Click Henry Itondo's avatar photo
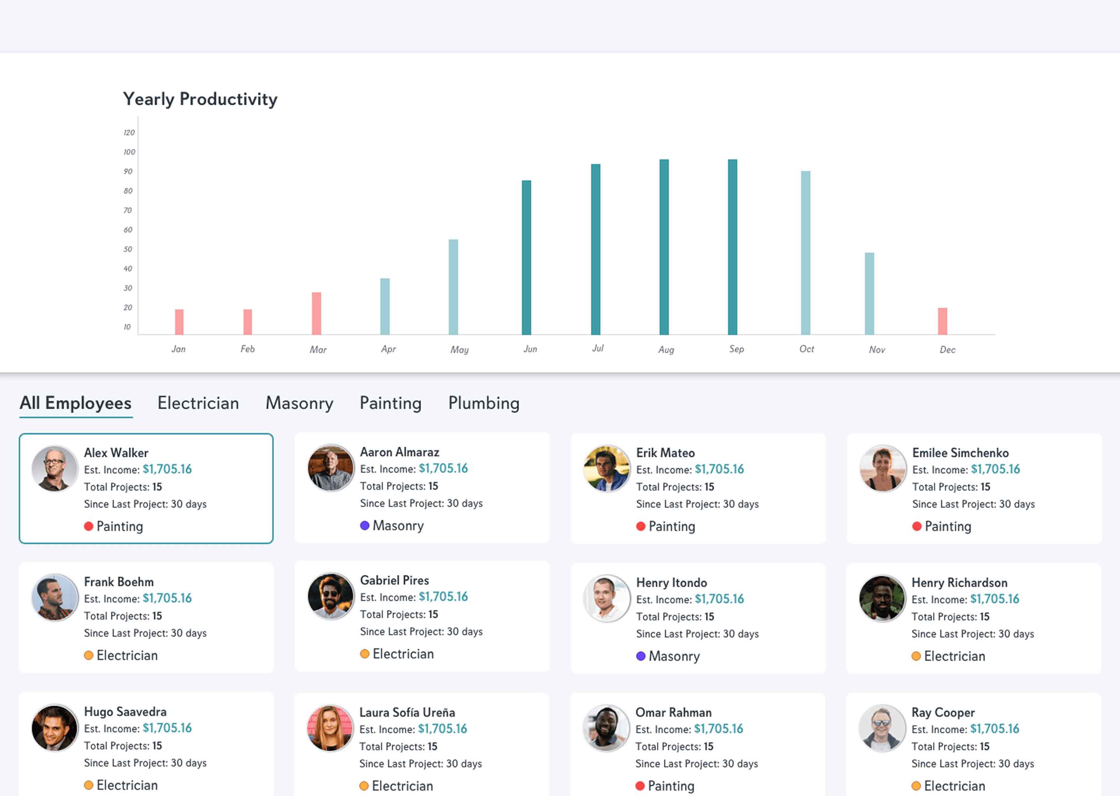The image size is (1120, 796). point(607,598)
